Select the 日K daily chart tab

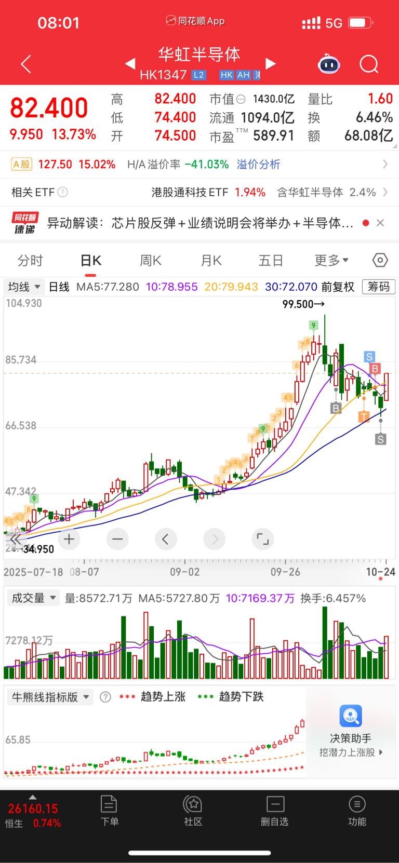[91, 260]
